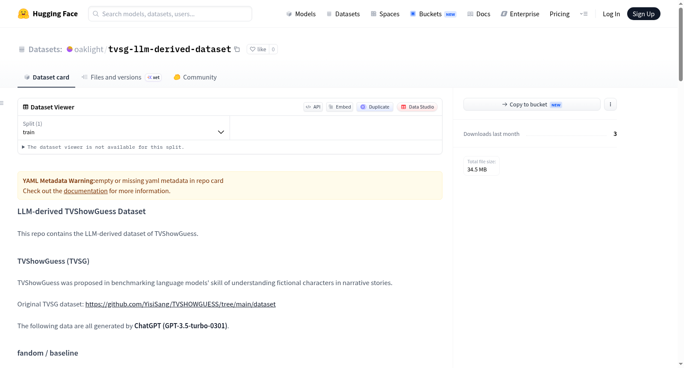This screenshot has height=368, width=684.
Task: Open the oaklight user profile link
Action: click(x=89, y=49)
